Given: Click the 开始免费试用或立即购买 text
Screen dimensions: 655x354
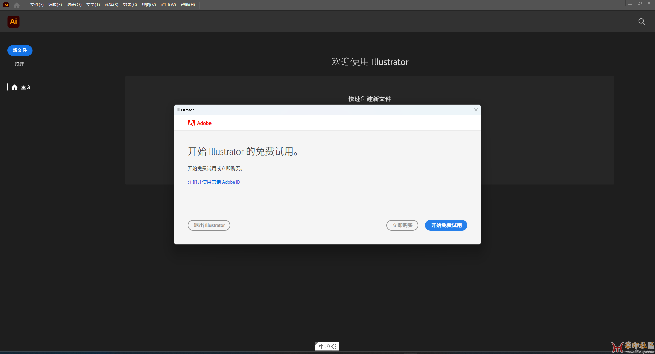Looking at the screenshot, I should click(215, 168).
